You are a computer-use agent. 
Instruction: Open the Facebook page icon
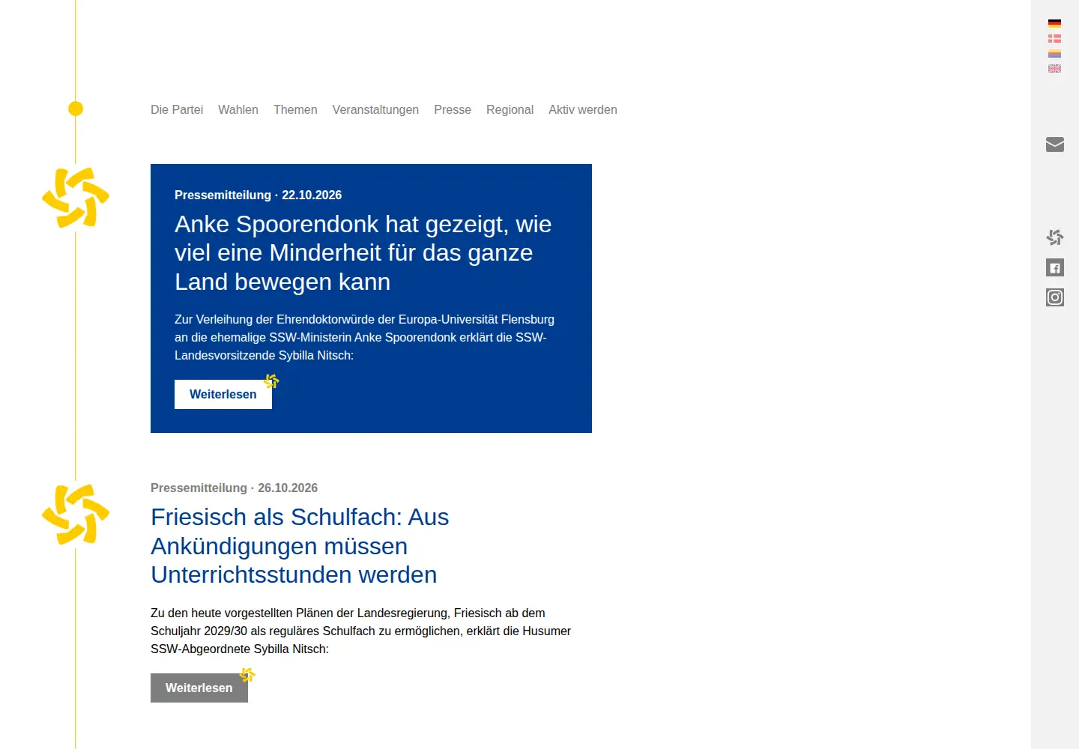(x=1055, y=267)
